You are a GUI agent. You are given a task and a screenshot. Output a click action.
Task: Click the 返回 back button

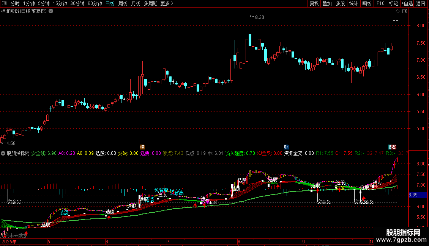pos(421,3)
